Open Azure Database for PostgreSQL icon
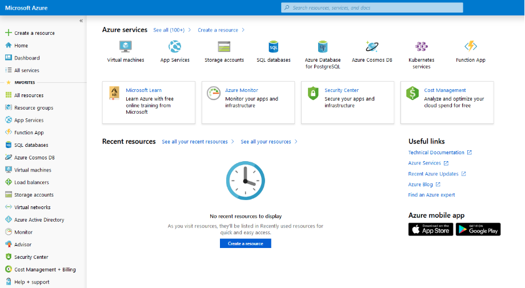 click(323, 46)
